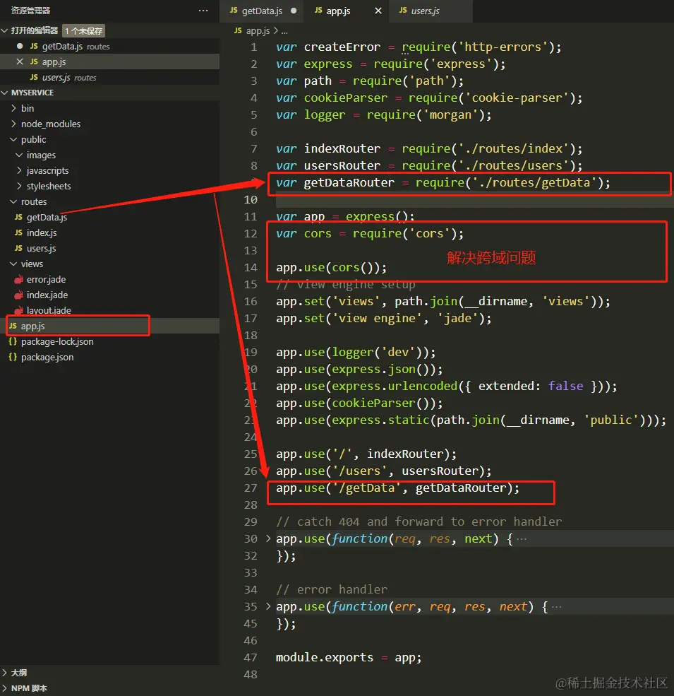This screenshot has width=674, height=696.
Task: Expand the node_modules folder
Action: [13, 124]
